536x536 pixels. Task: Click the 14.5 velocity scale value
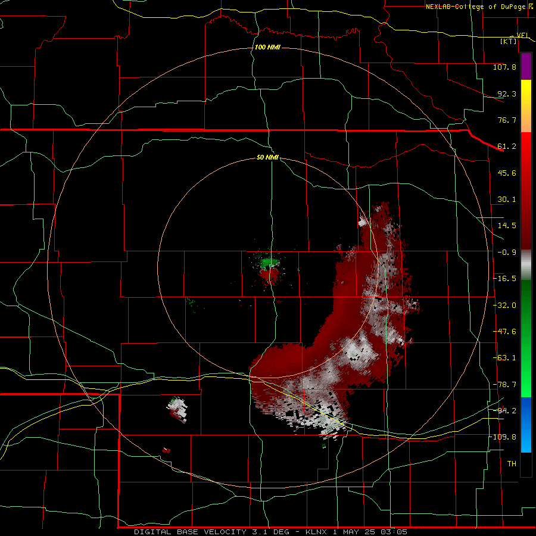tap(507, 226)
